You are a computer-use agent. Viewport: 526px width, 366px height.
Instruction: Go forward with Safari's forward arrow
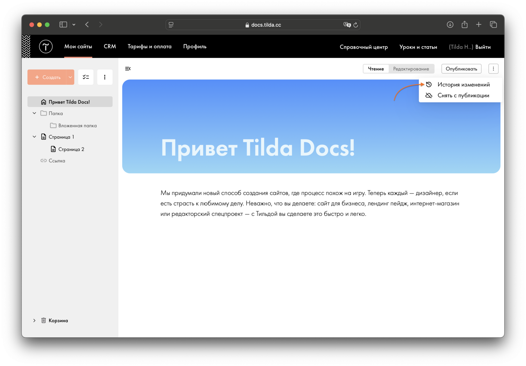pyautogui.click(x=101, y=24)
